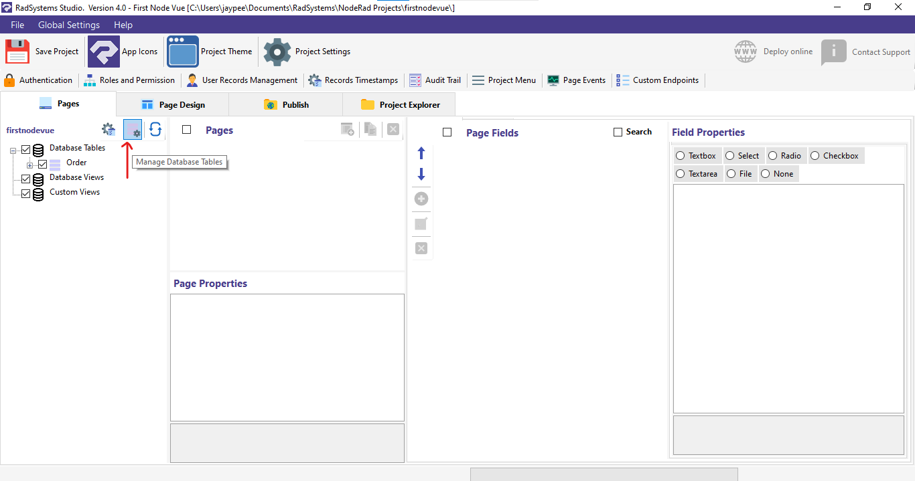Switch to the Publish tab
915x481 pixels.
tap(285, 104)
